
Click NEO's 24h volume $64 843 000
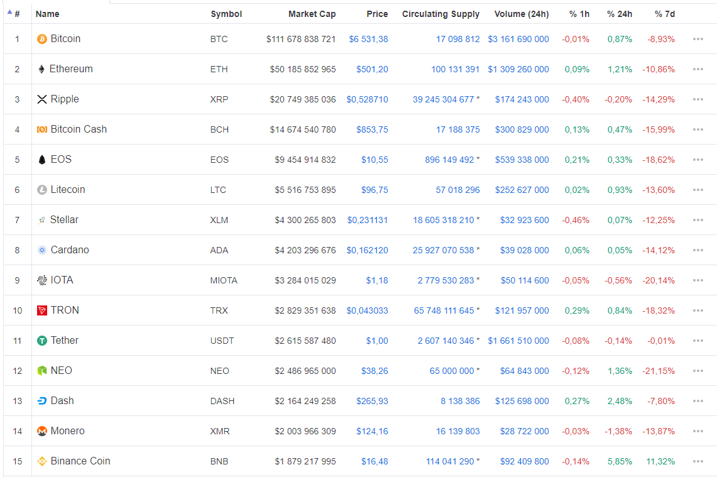pyautogui.click(x=524, y=371)
